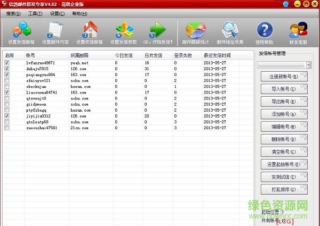Uncheck the lvfanruo48671 account checkbox
The height and width of the screenshot is (226, 320).
click(x=7, y=63)
